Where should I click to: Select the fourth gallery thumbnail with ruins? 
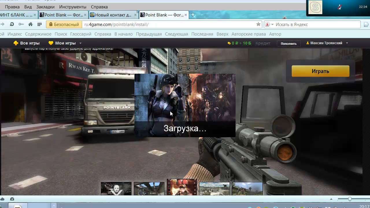[x=214, y=189]
